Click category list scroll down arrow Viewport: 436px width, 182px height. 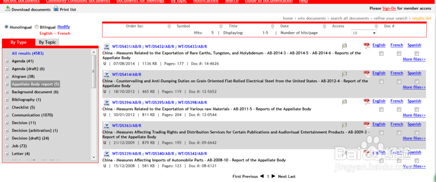pyautogui.click(x=93, y=157)
